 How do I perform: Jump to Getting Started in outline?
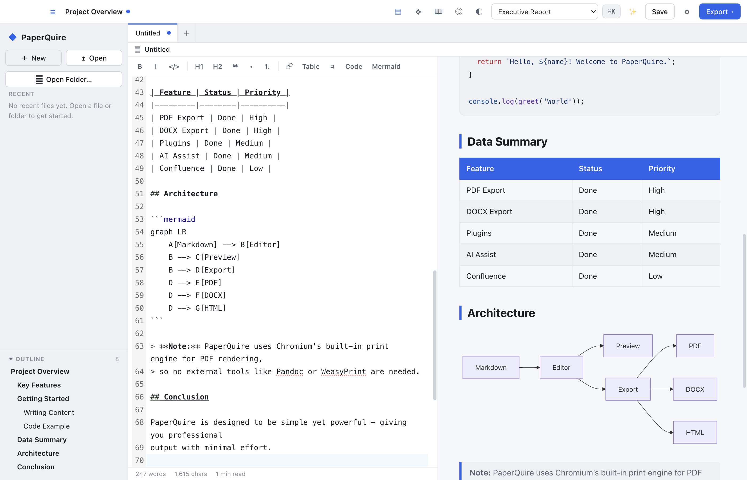tap(43, 399)
